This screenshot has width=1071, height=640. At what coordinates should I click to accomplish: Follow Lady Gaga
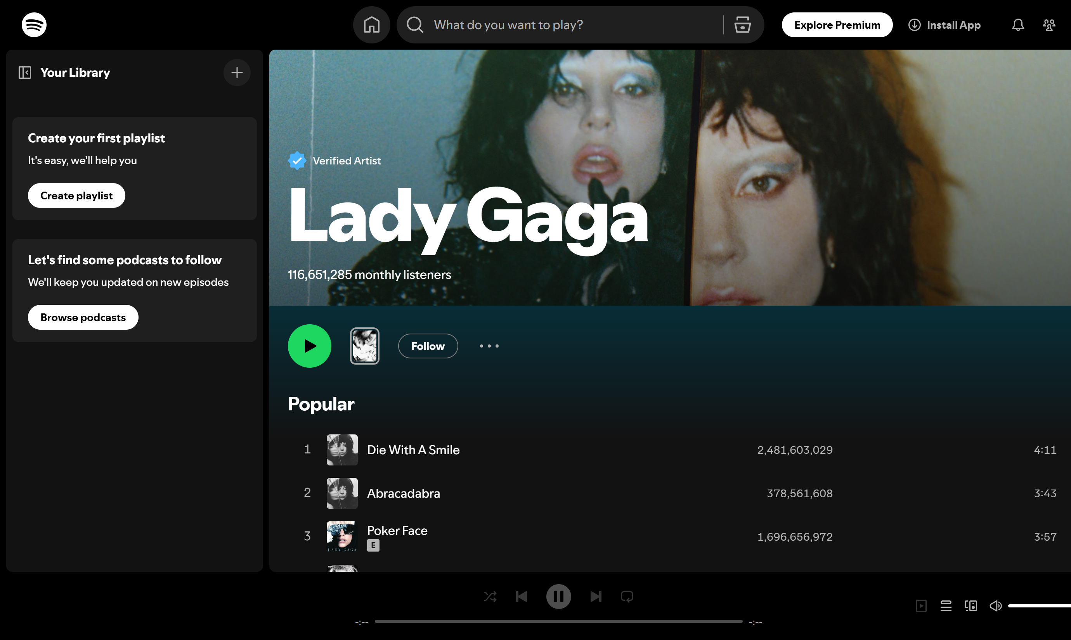pyautogui.click(x=428, y=346)
